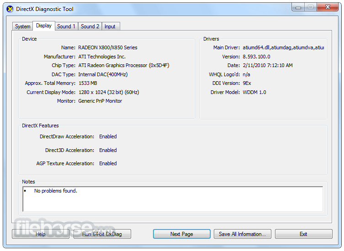Click DDI Version value '9Ex'
Screen dimensions: 344x251
(247, 83)
